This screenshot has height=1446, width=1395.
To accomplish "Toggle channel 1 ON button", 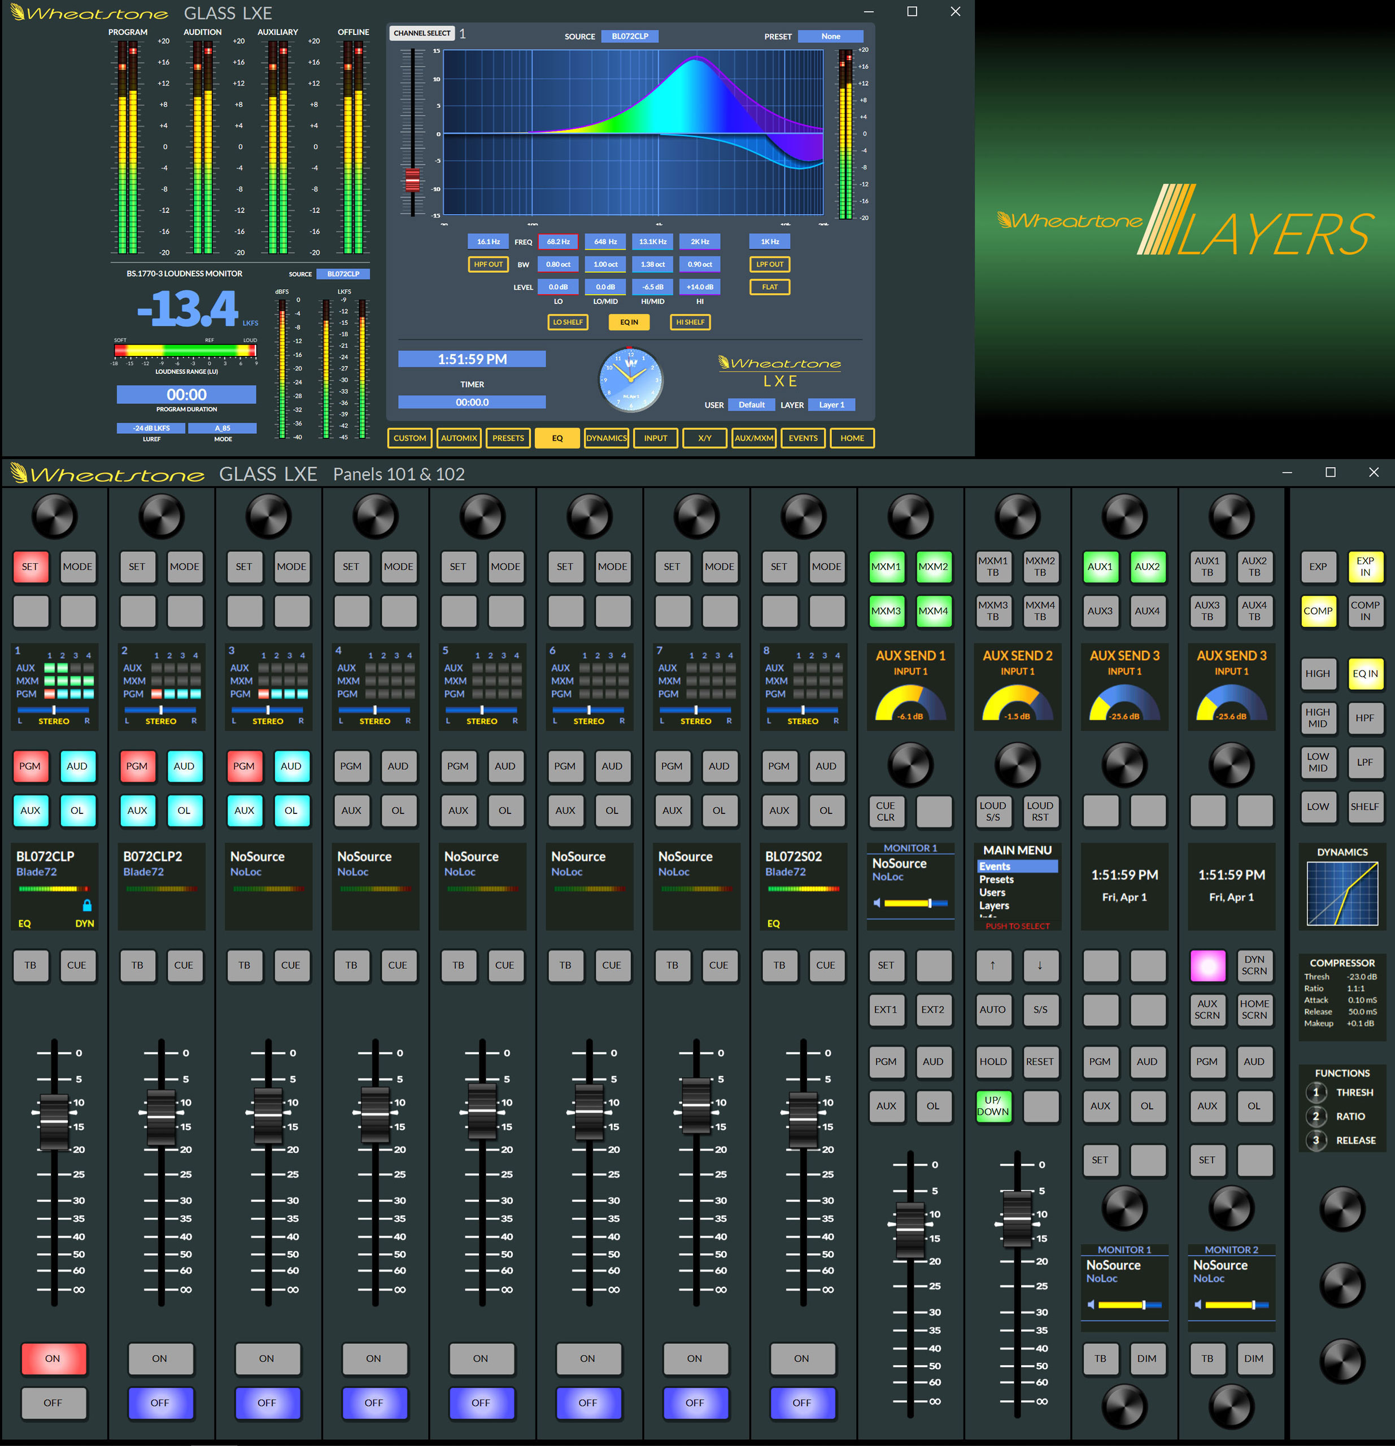I will [53, 1358].
